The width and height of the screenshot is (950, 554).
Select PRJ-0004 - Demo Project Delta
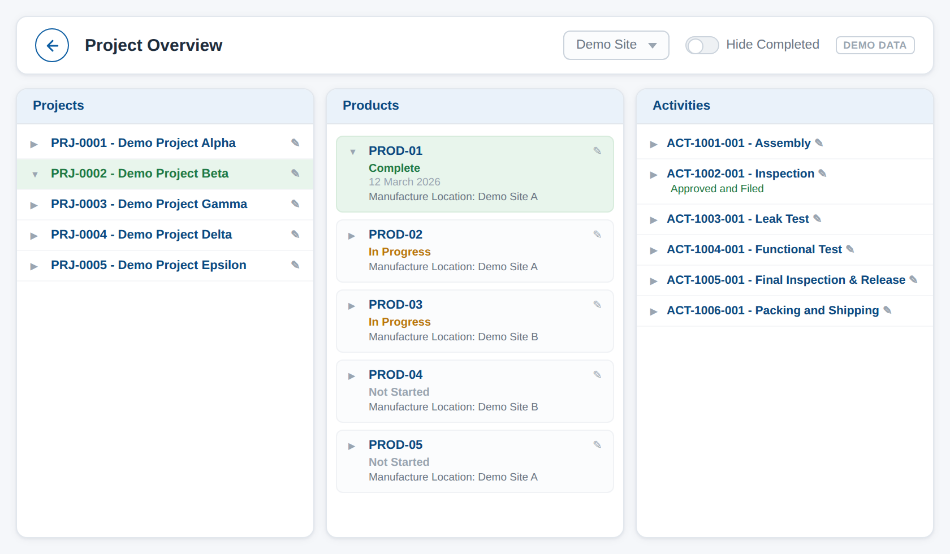(141, 235)
